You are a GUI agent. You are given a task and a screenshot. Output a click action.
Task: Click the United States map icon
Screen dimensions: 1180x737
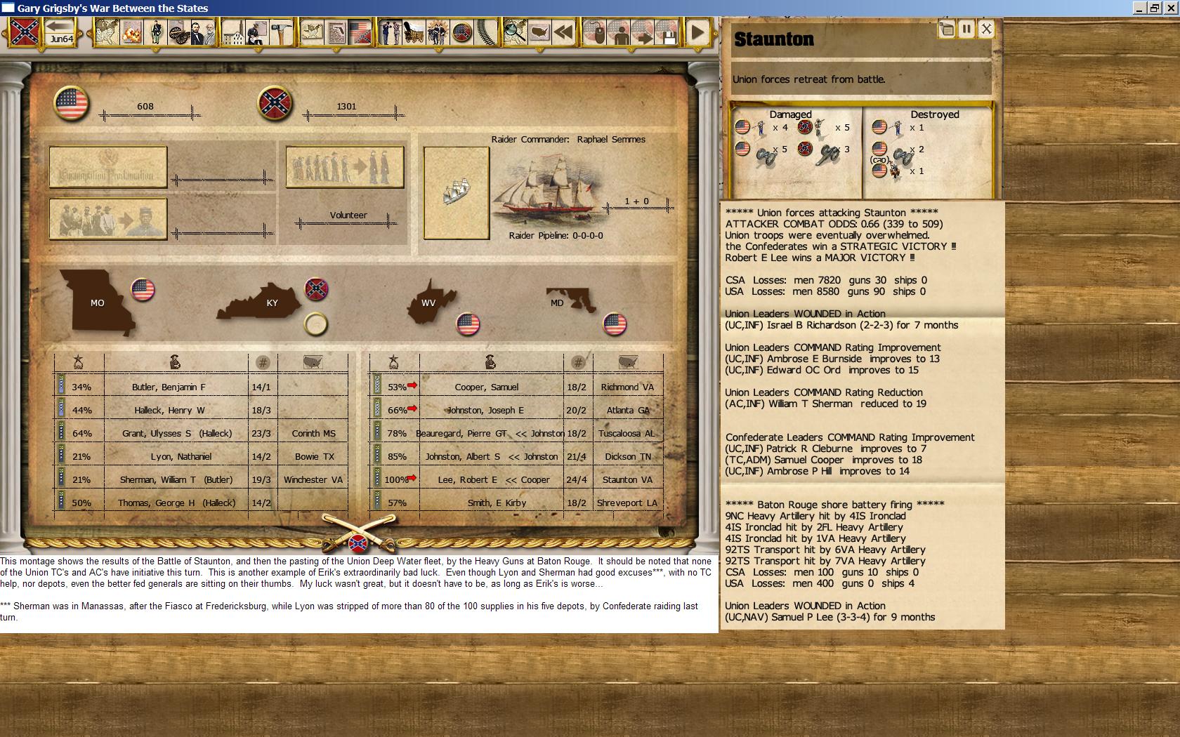pos(539,32)
